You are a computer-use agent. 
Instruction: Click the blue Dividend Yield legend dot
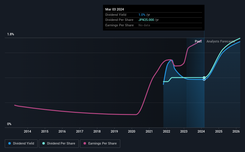point(10,143)
